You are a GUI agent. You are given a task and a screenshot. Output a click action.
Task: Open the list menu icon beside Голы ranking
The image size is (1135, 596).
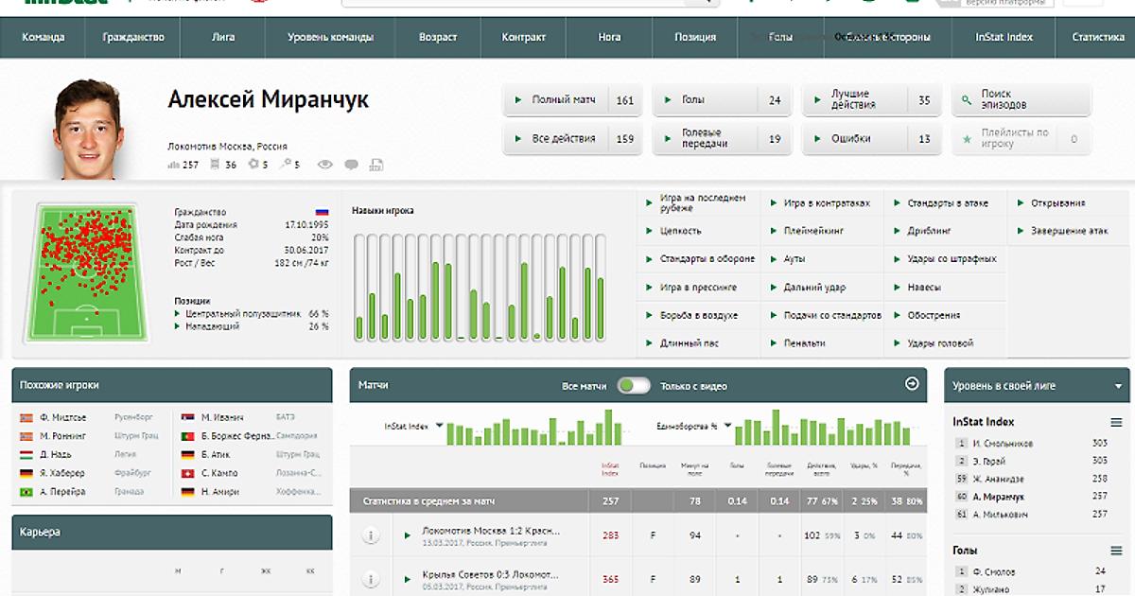click(1116, 551)
